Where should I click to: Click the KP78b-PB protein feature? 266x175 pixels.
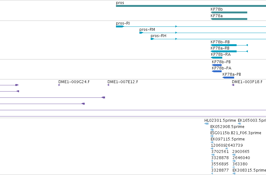[217, 65]
